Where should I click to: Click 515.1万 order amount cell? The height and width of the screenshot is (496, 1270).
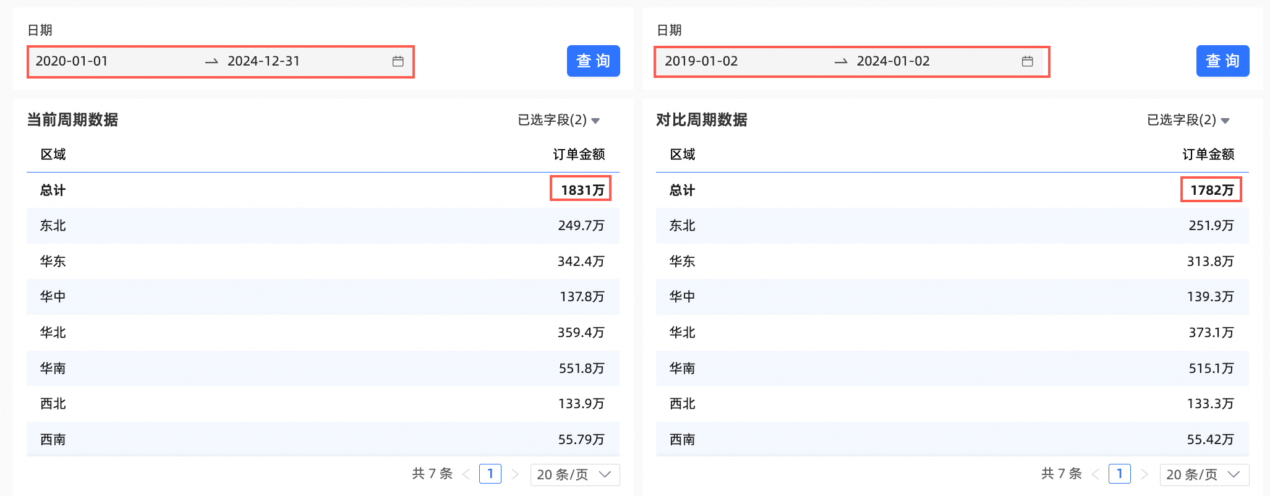[x=1211, y=369]
